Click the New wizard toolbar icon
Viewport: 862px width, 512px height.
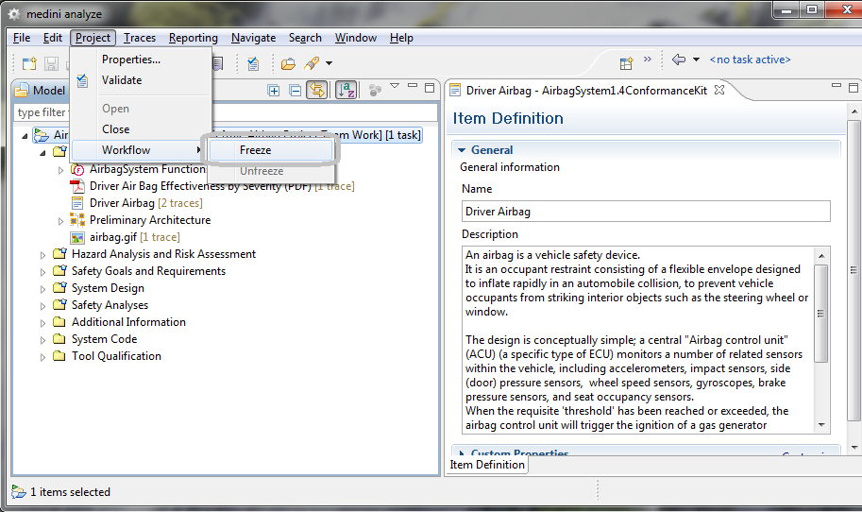pyautogui.click(x=29, y=63)
